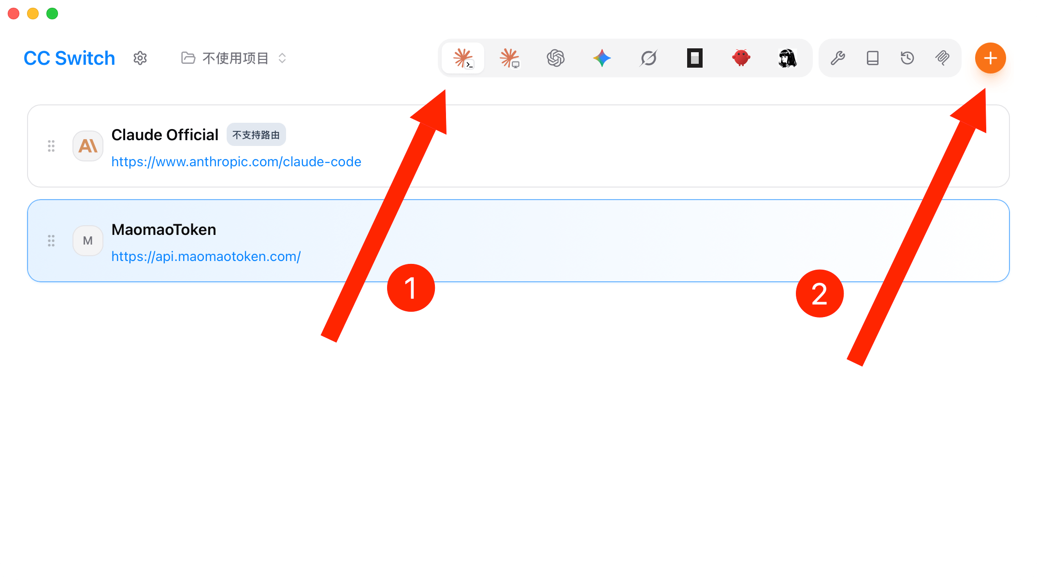1037x580 pixels.
Task: Grab the drag handle of MaomaoToken
Action: coord(51,241)
